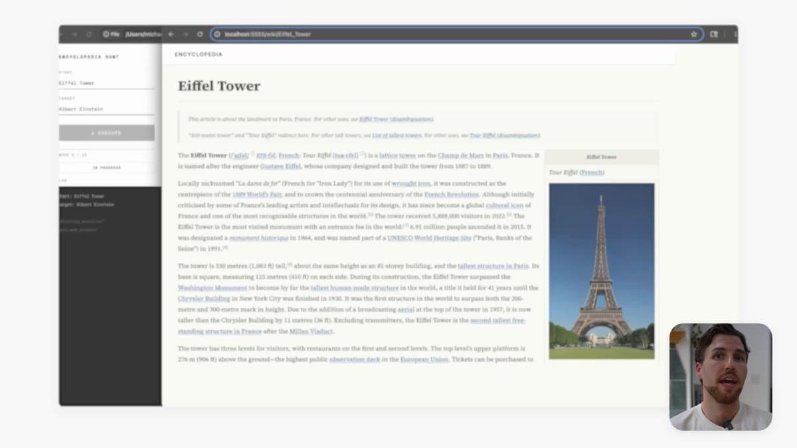Follow the tallest human-made structure link
Screen dimensions: 797x448
(x=355, y=288)
